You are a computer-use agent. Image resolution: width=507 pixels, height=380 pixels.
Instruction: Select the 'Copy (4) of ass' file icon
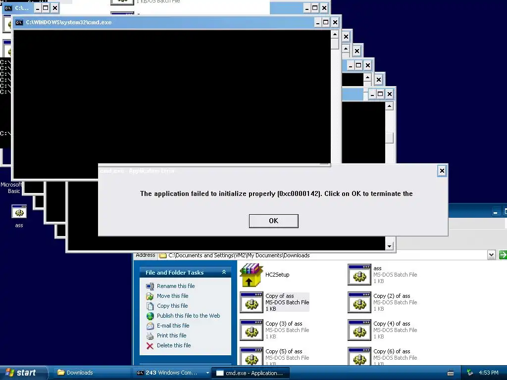coord(359,330)
